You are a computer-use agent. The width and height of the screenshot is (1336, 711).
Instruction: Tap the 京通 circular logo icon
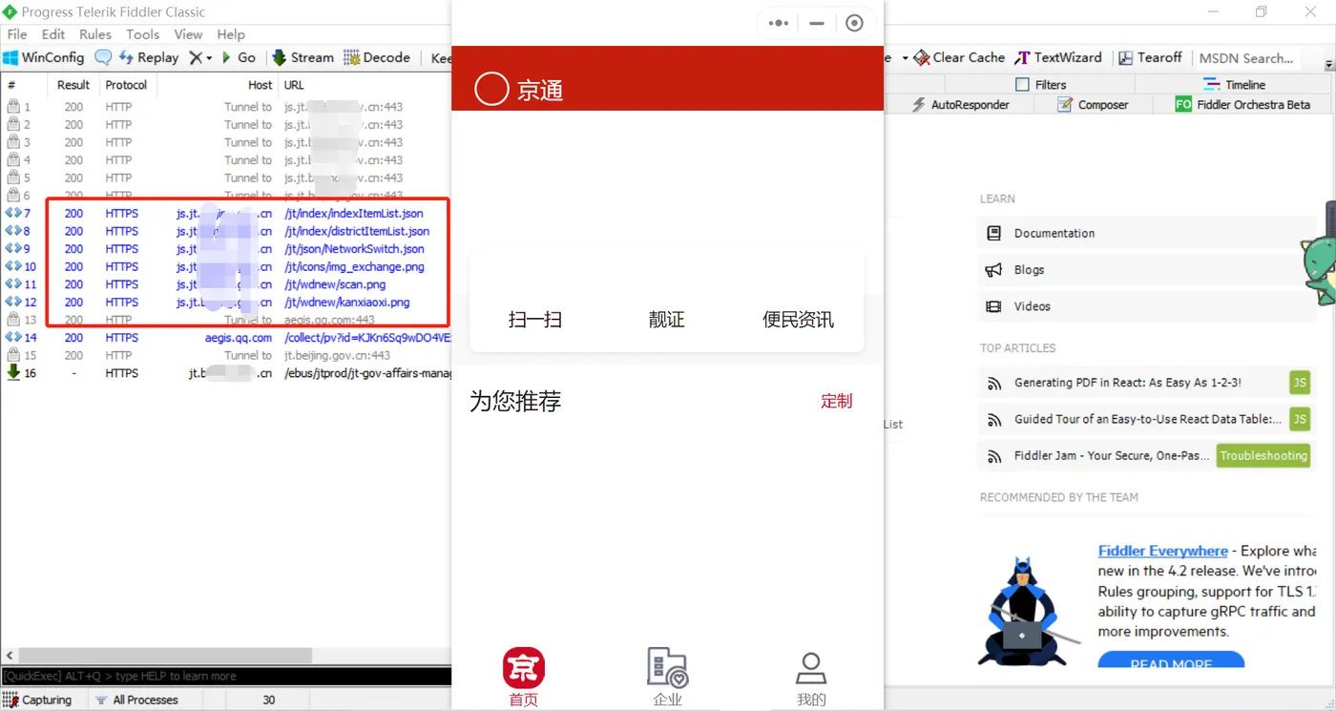click(x=491, y=89)
